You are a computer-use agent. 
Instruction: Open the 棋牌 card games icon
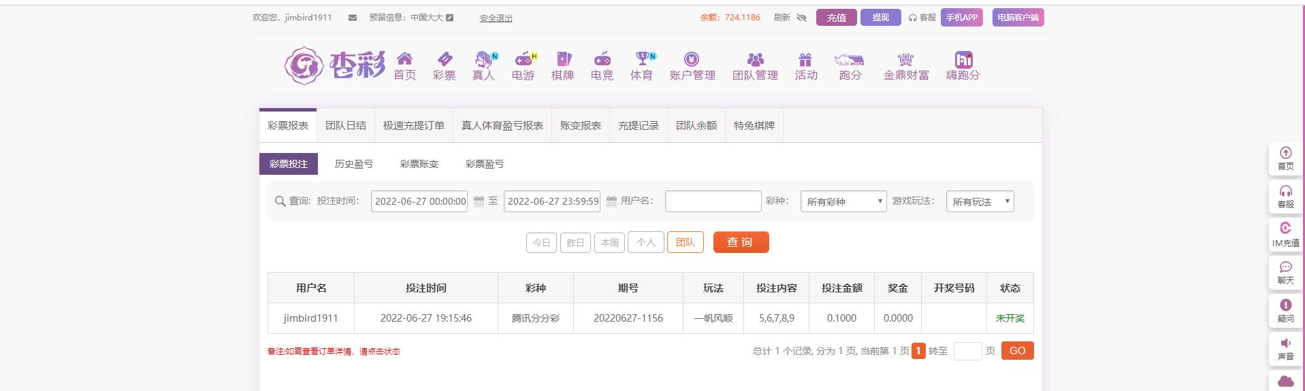coord(563,58)
